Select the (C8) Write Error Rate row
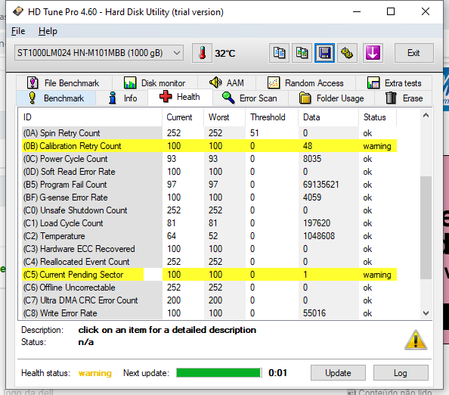The image size is (449, 395). coord(209,313)
